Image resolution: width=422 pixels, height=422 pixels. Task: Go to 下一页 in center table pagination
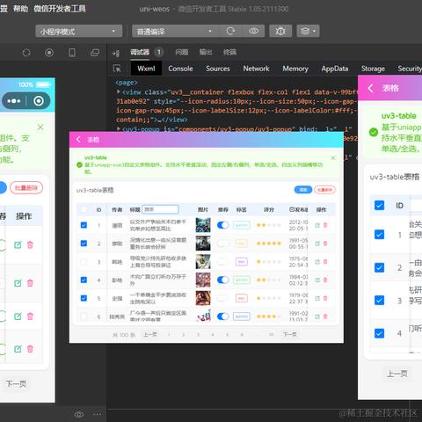pos(289,334)
